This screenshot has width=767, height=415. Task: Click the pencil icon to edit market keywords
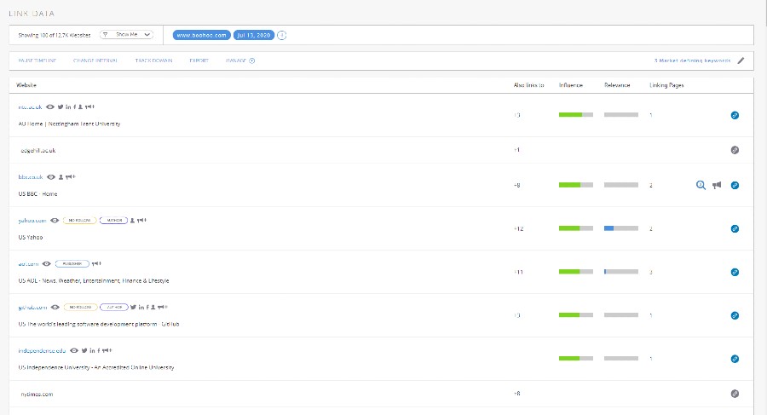(741, 61)
